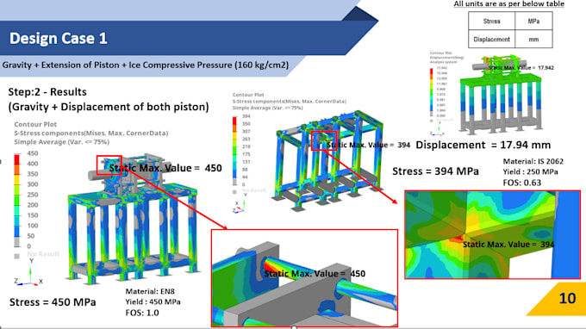
Task: Select the "Displacement = 17.94 mm" result text
Action: tap(483, 145)
